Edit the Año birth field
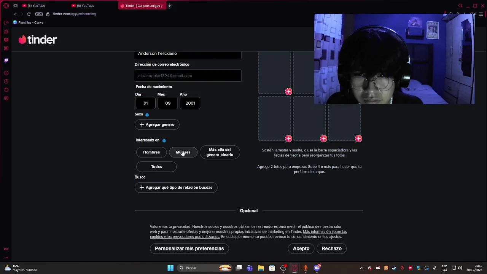The image size is (487, 274). pos(190,103)
